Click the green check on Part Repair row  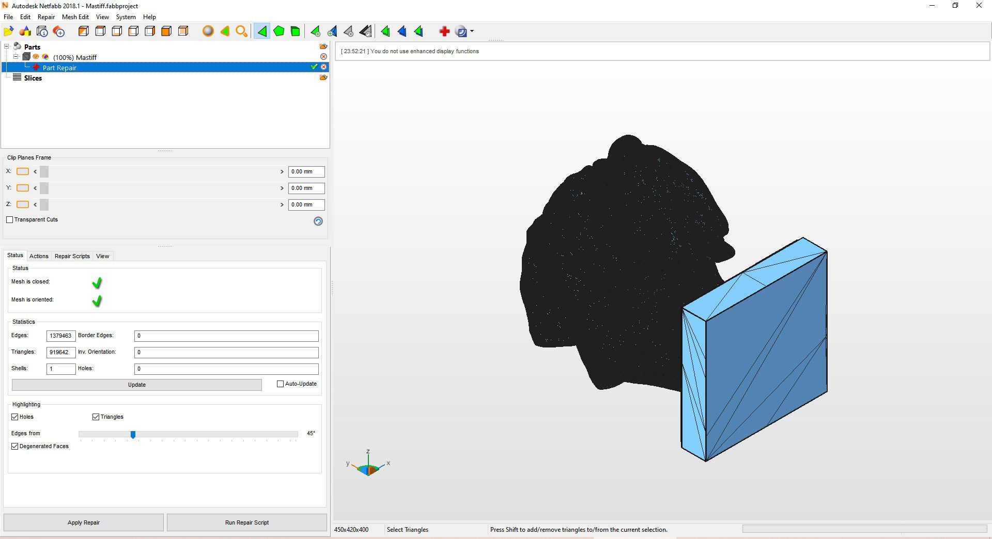point(314,67)
